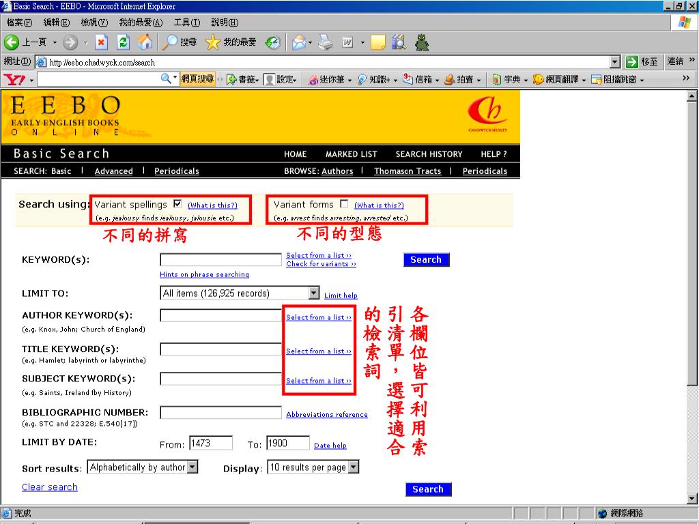The height and width of the screenshot is (524, 699).
Task: Click the MARKED LIST nav link
Action: click(352, 154)
